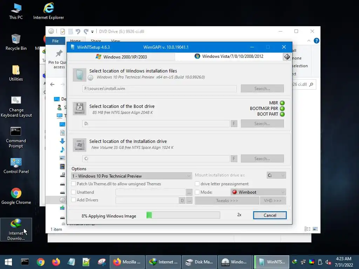The height and width of the screenshot is (269, 359).
Task: Switch to Disk Management taskbar window
Action: pyautogui.click(x=199, y=262)
